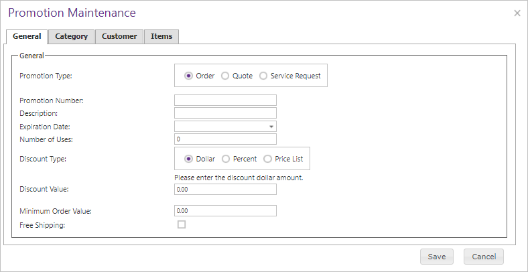This screenshot has height=272, width=528.
Task: Close the Promotion Maintenance dialog
Action: click(517, 13)
